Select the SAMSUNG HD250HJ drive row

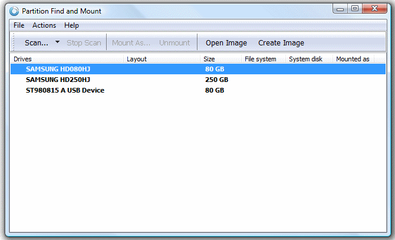[x=198, y=80]
